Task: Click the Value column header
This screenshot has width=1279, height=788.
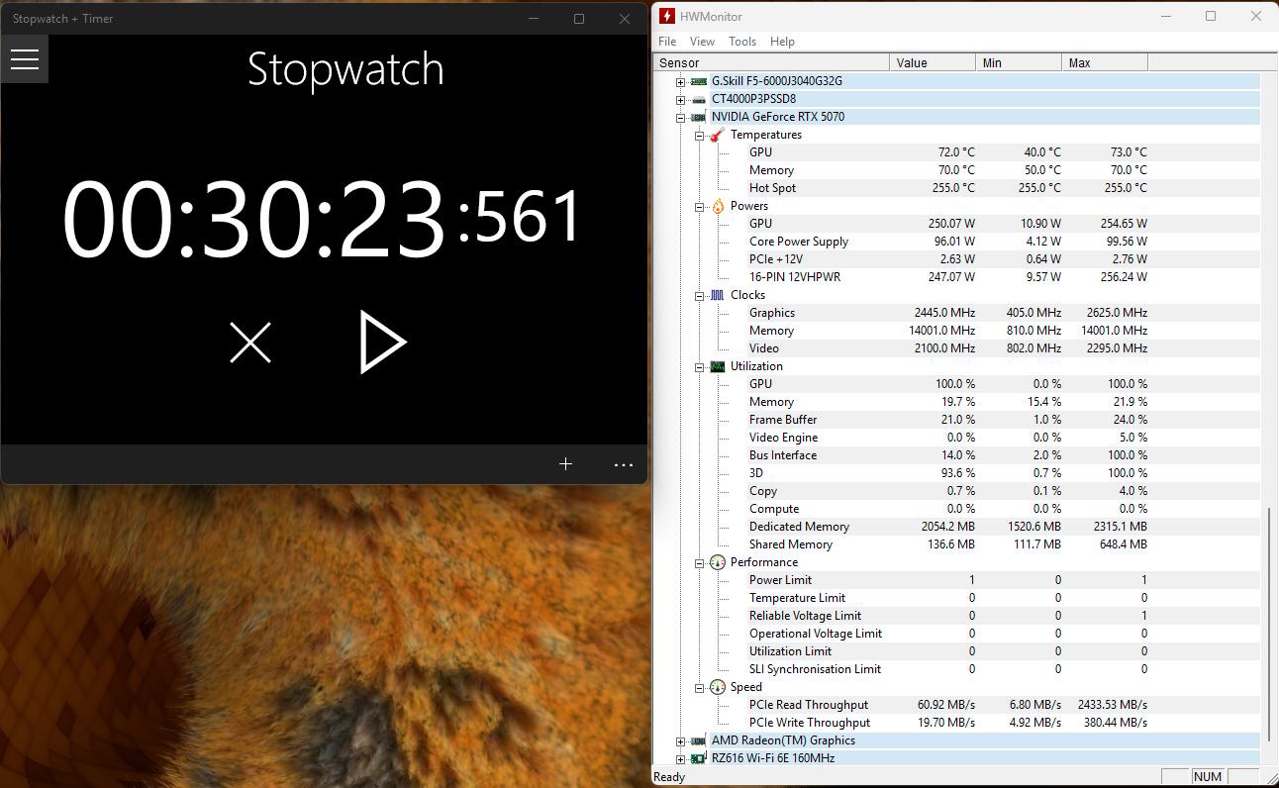Action: pyautogui.click(x=933, y=62)
